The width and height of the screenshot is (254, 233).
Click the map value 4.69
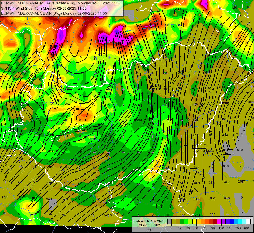click(168, 184)
